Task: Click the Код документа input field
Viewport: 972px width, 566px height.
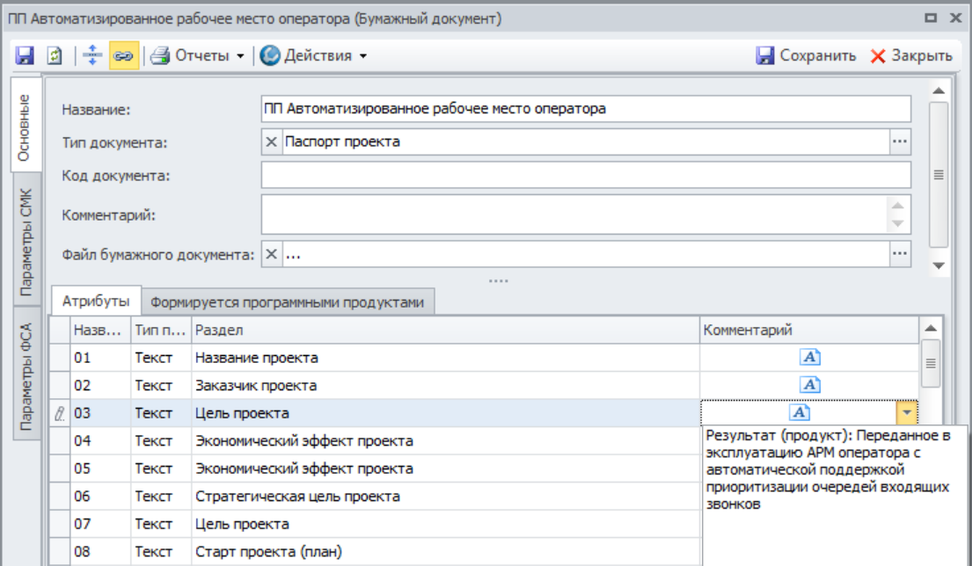Action: click(x=586, y=175)
